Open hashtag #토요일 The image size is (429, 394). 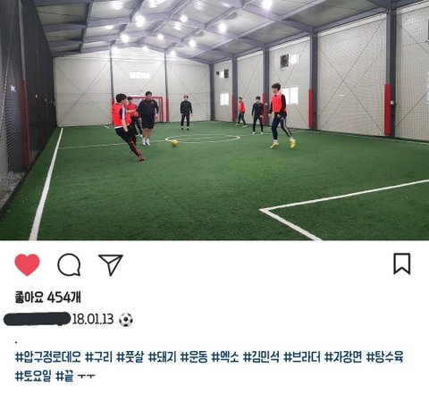[33, 376]
